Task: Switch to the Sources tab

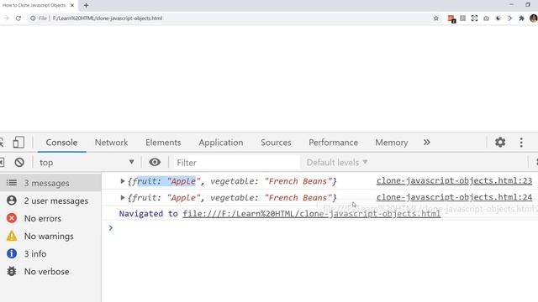Action: click(x=276, y=142)
